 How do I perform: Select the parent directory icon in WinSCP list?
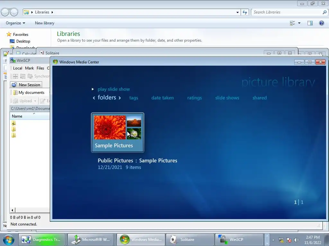(x=13, y=123)
